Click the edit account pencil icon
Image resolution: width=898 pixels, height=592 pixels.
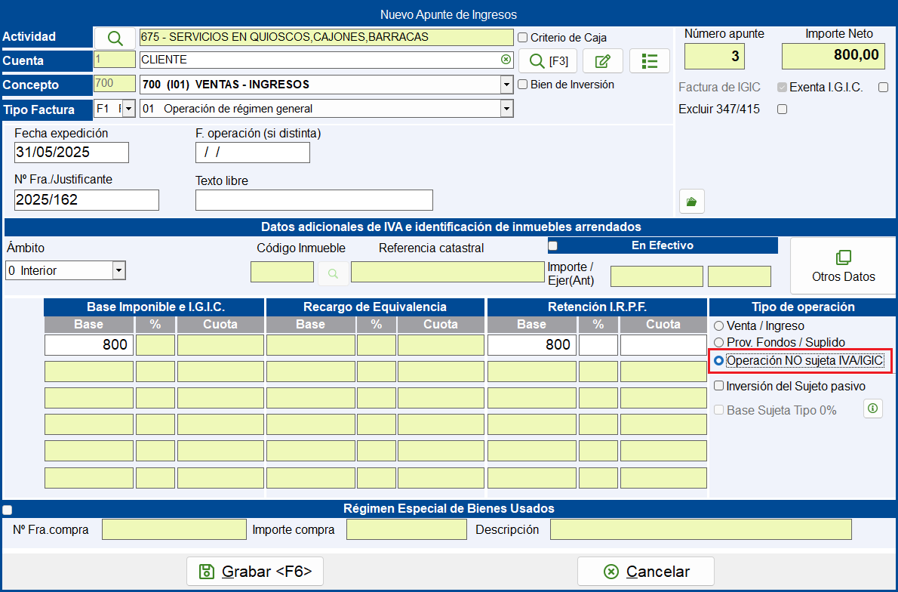coord(602,60)
